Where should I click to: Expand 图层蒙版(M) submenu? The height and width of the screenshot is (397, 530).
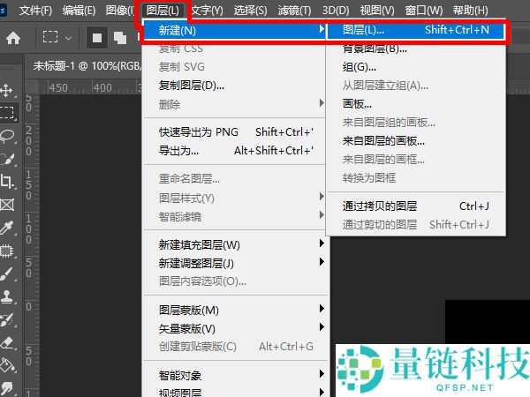(x=235, y=310)
